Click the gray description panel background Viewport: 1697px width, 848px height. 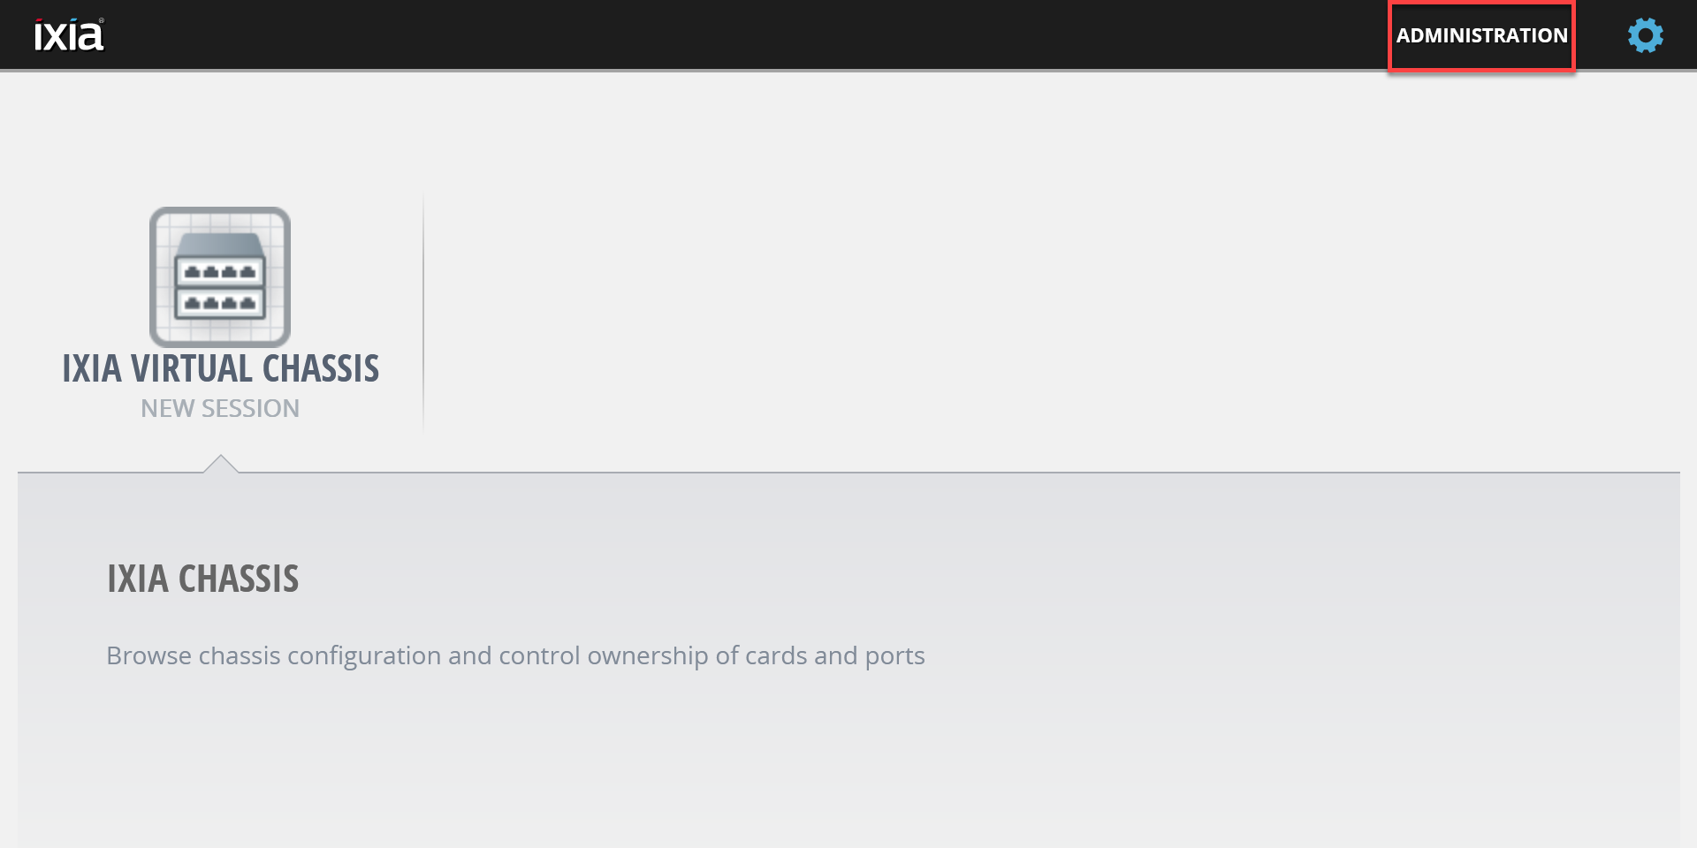[848, 760]
